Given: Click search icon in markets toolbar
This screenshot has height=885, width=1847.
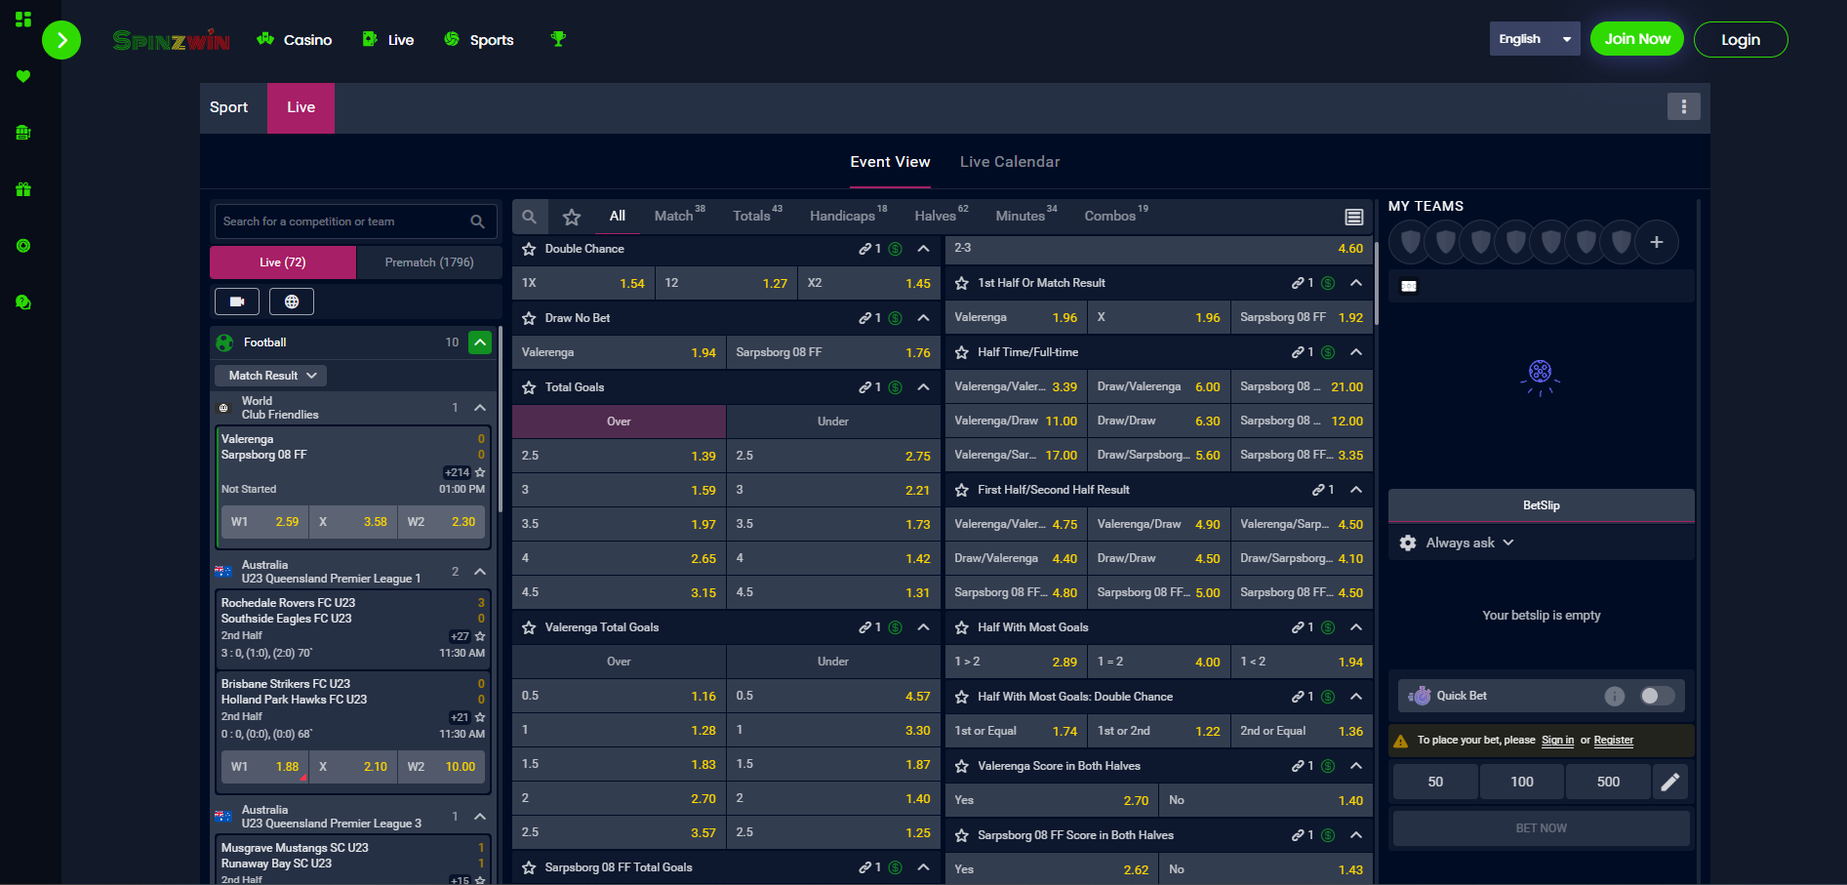Looking at the screenshot, I should click(x=529, y=217).
